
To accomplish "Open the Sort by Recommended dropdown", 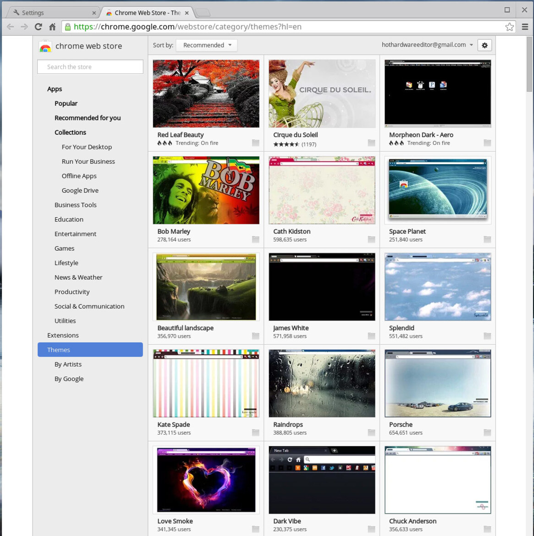I will 206,45.
